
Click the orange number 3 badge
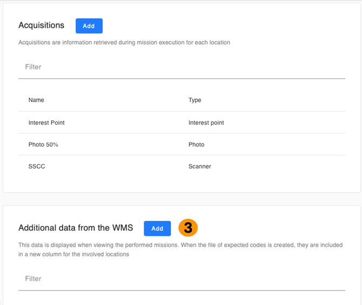click(x=188, y=228)
